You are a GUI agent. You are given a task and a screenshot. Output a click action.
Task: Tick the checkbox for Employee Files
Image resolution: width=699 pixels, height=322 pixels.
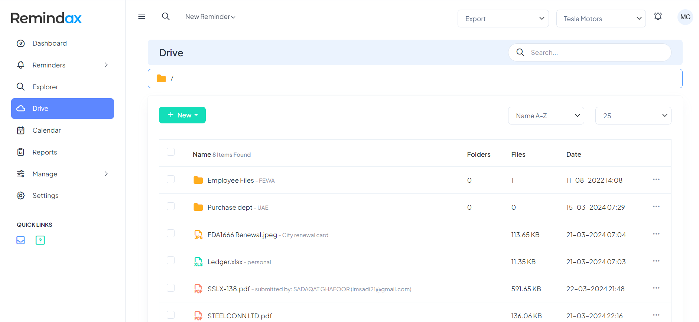[x=171, y=179]
